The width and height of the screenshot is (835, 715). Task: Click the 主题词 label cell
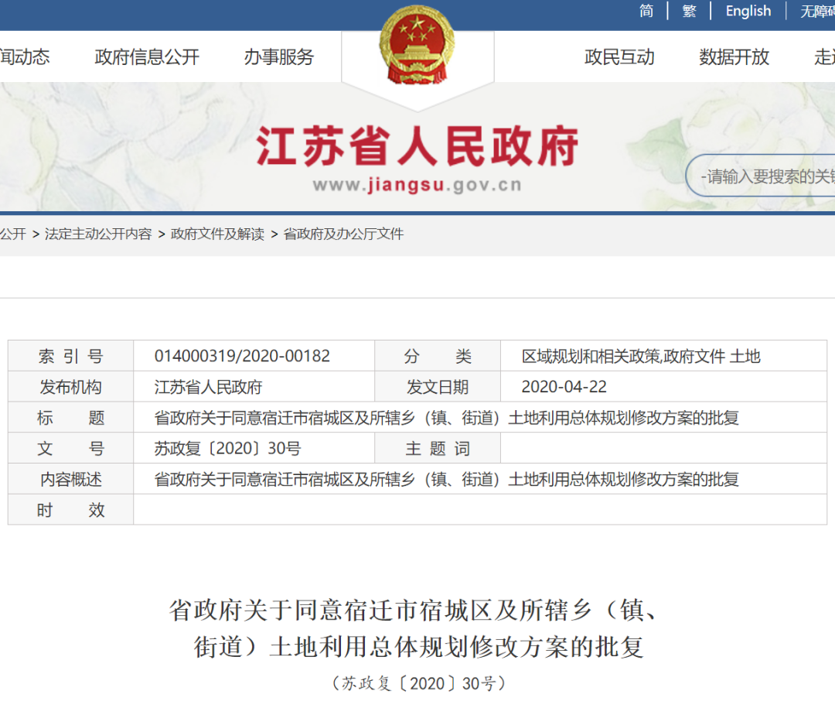coord(438,449)
